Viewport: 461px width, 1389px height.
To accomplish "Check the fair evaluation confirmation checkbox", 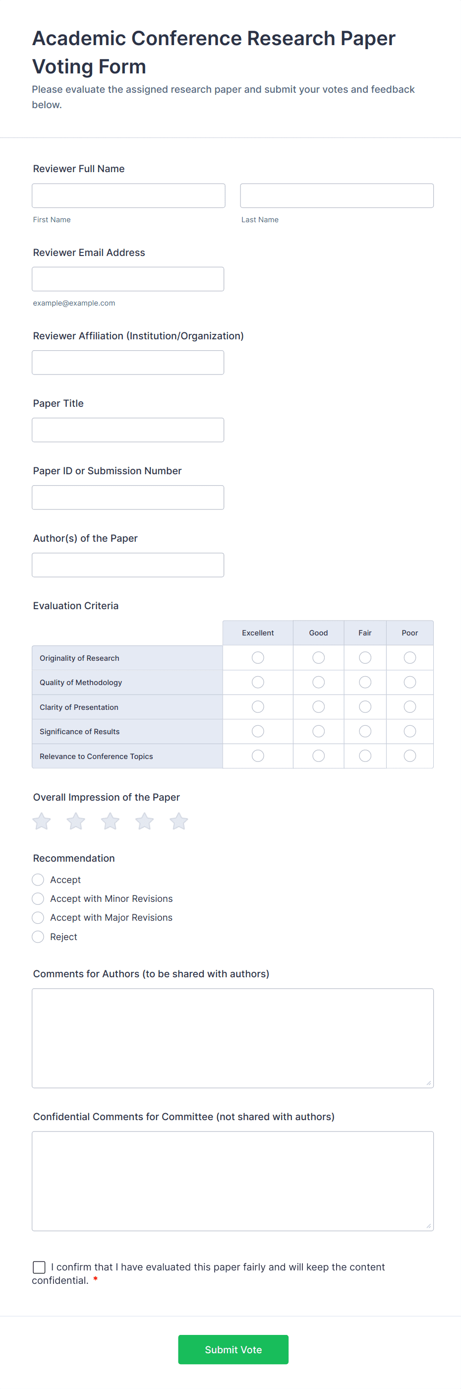I will [x=39, y=1266].
